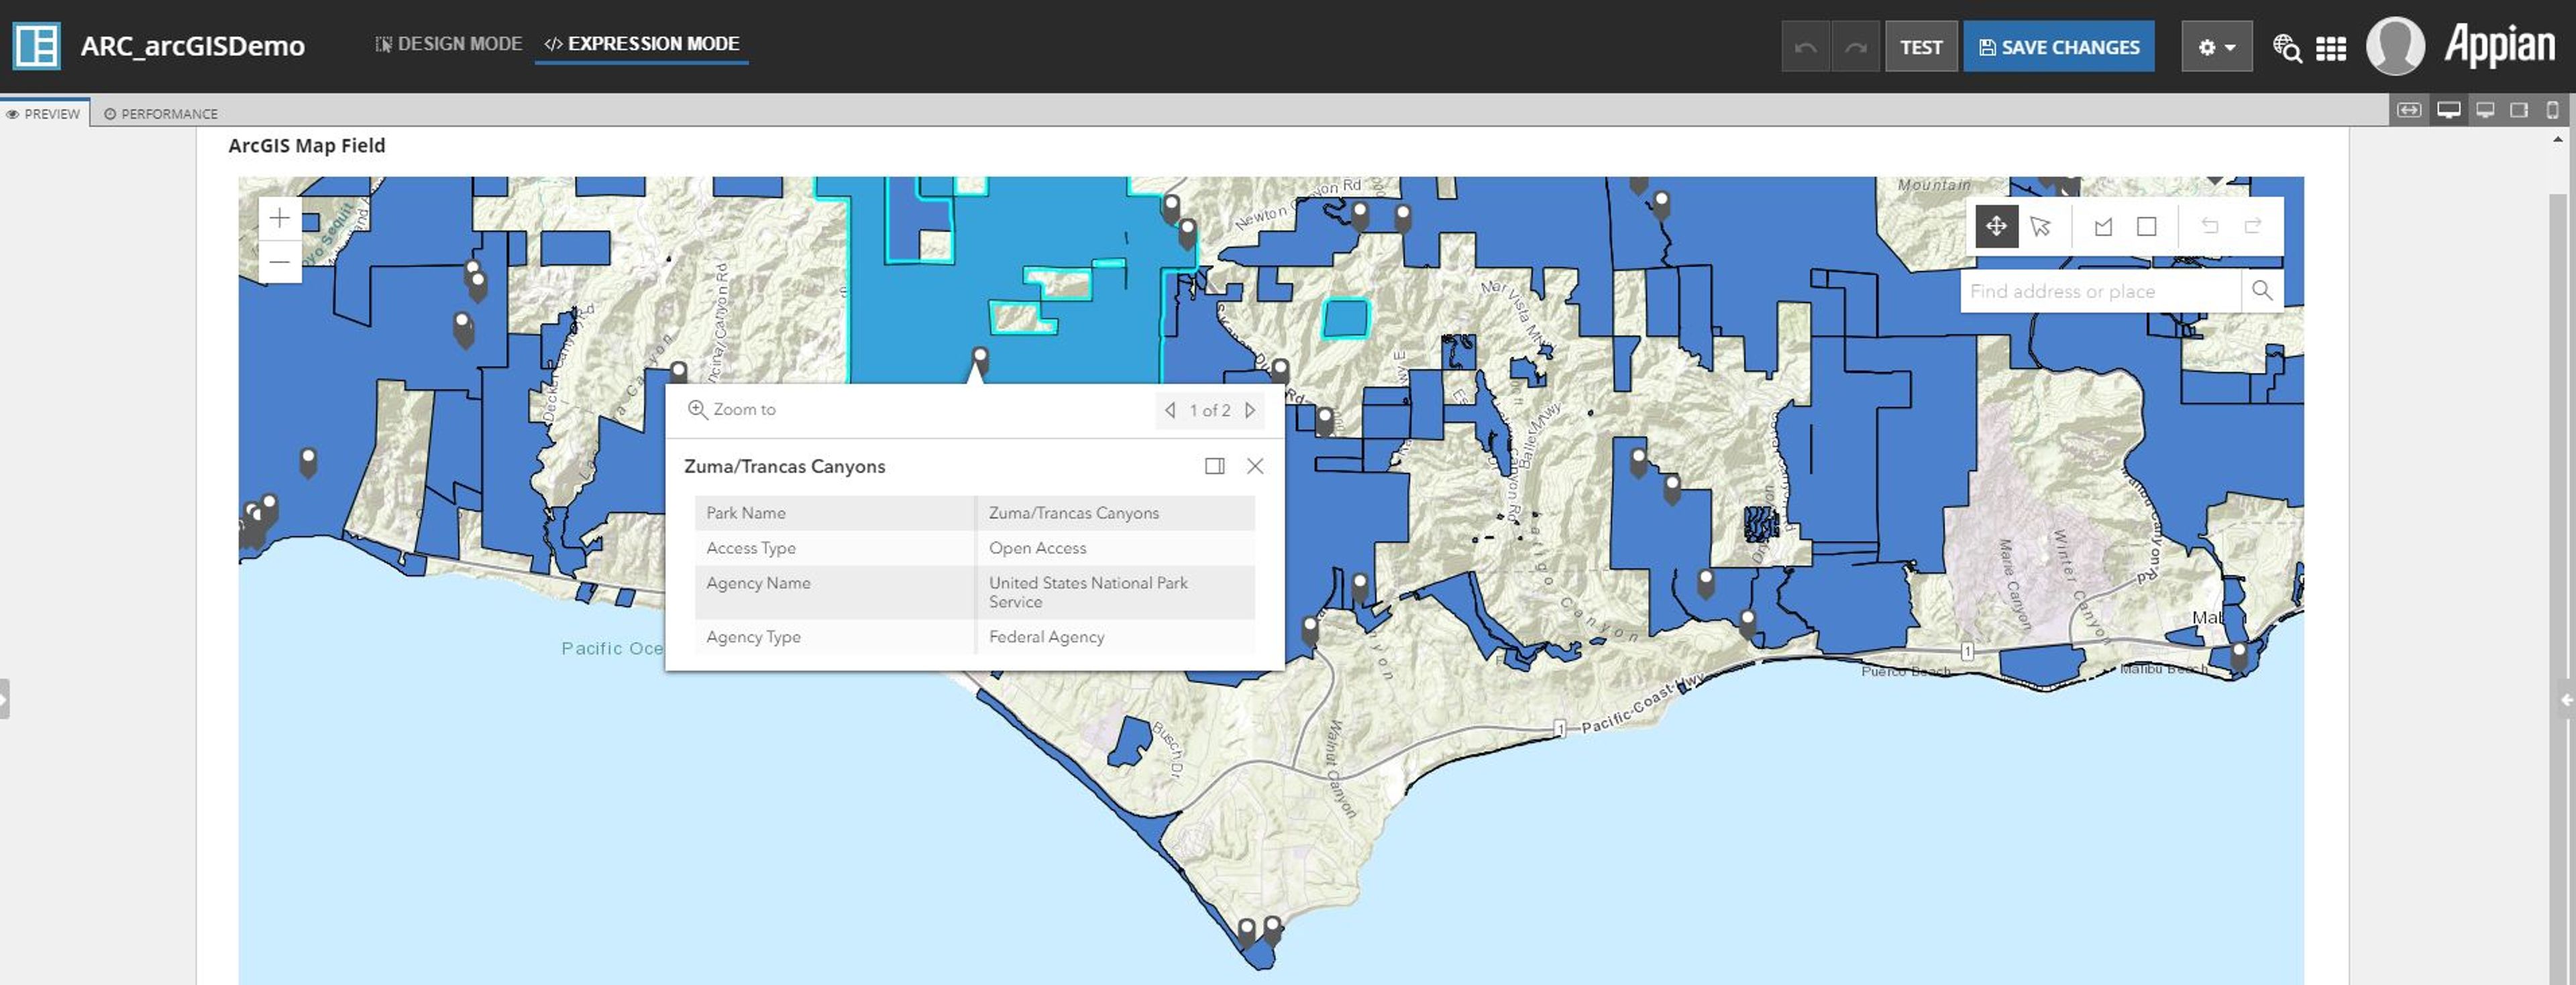The image size is (2576, 985).
Task: Click the United States National Park Service value
Action: coord(1088,592)
